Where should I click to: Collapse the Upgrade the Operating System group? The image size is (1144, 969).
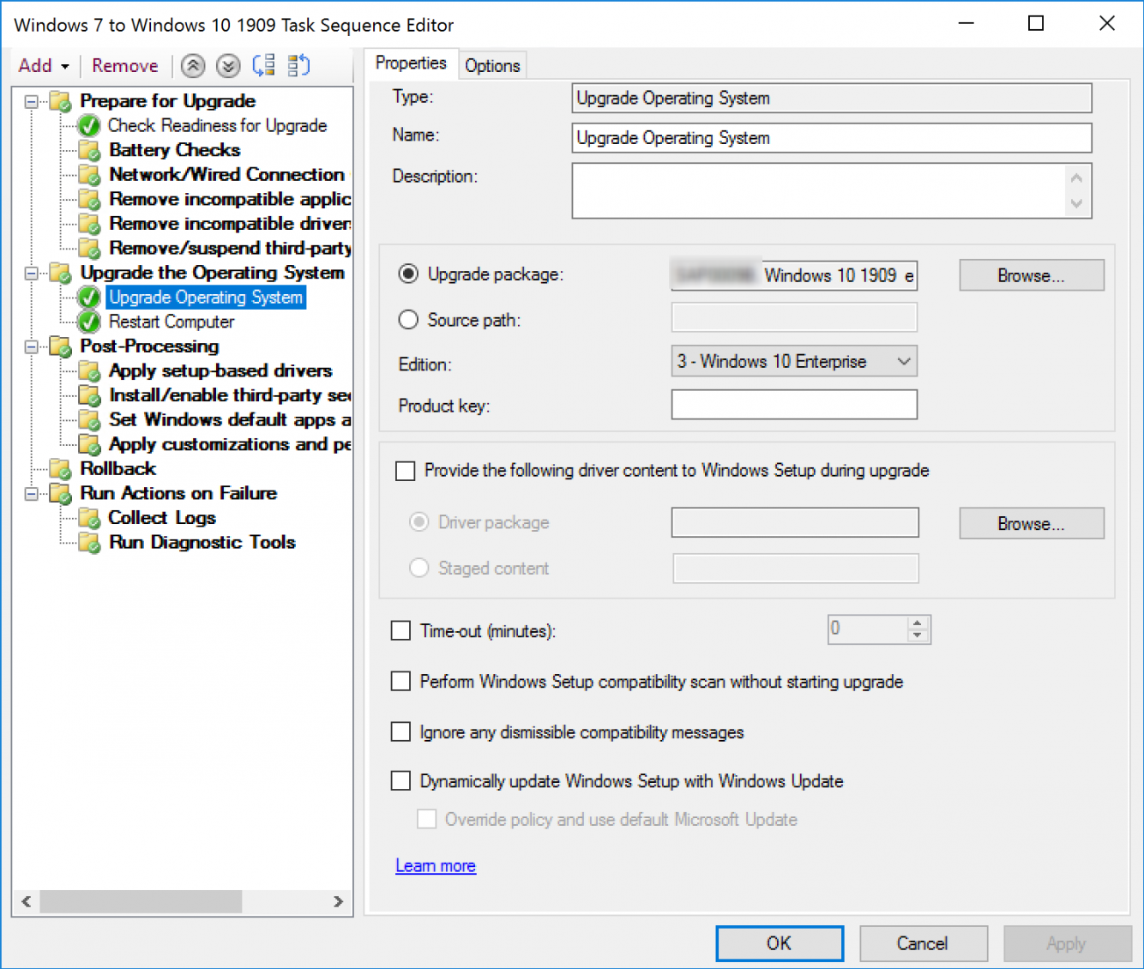pos(30,273)
